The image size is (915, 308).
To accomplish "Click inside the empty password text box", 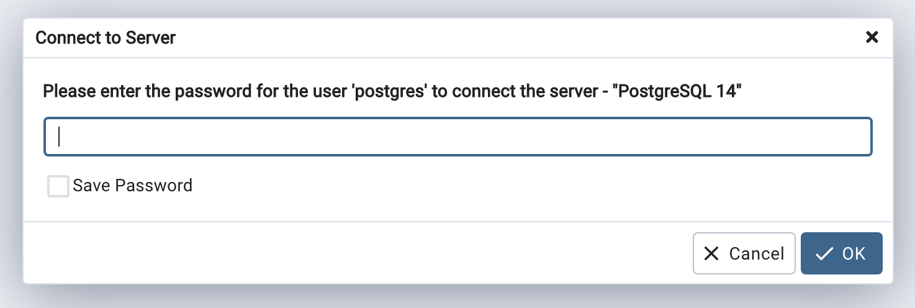I will [x=457, y=137].
